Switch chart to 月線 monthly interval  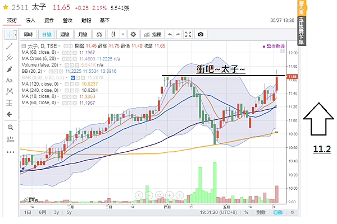click(83, 34)
